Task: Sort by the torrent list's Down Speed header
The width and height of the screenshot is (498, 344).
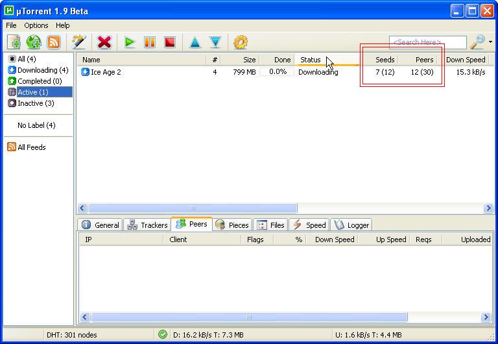Action: [463, 60]
